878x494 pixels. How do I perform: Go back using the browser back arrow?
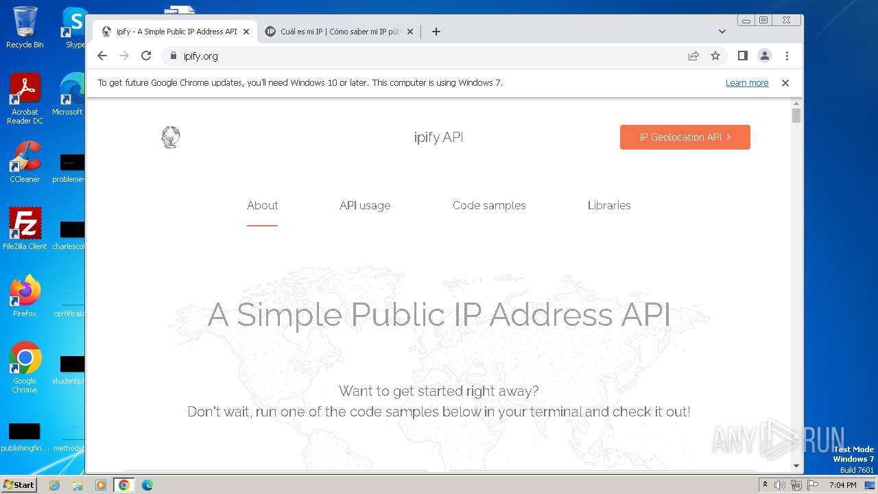(102, 56)
